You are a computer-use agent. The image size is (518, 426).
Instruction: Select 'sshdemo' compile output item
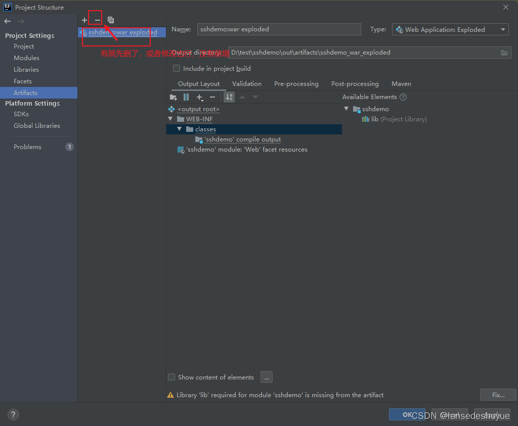click(238, 139)
